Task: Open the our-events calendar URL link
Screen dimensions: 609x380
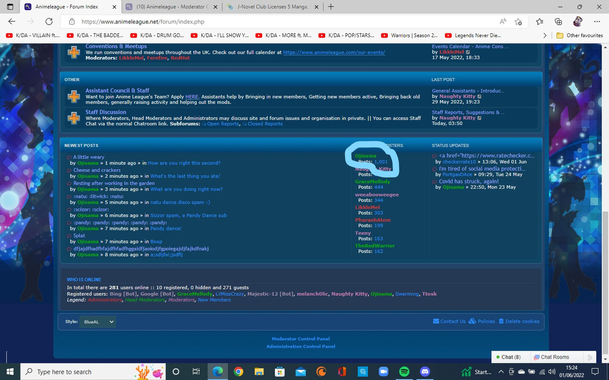Action: 334,52
